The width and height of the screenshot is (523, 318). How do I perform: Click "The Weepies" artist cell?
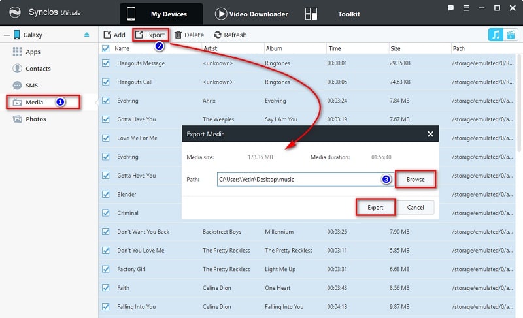click(x=218, y=119)
